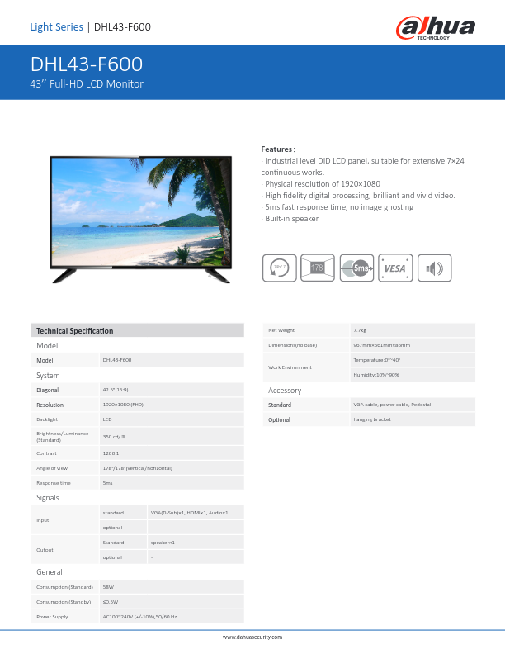Screen dimensions: 505x654
Task: Click the Light Series header text
Action: click(x=56, y=27)
